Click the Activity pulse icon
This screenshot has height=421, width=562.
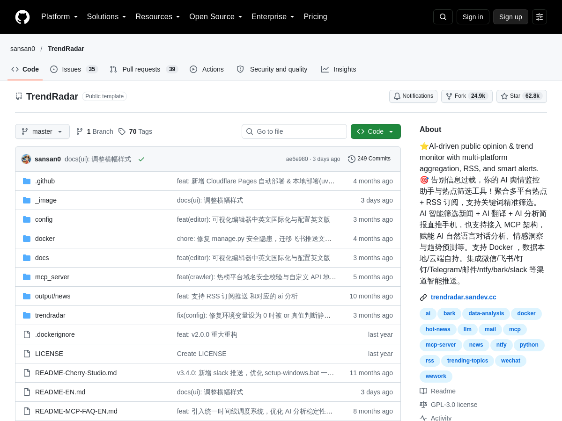(423, 418)
